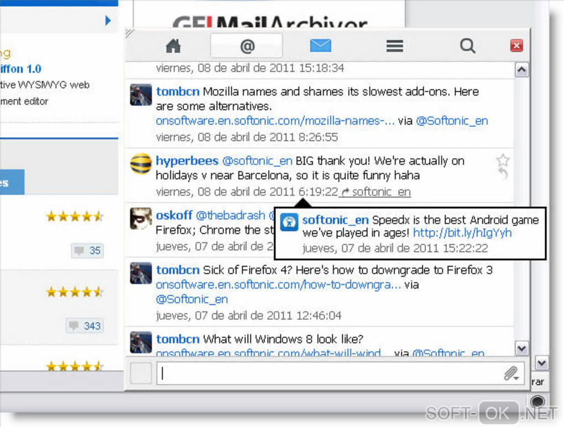564x427 pixels.
Task: Click timestamp 'jueves, 07 de abril de 2011 12:46:04'
Action: [x=249, y=315]
